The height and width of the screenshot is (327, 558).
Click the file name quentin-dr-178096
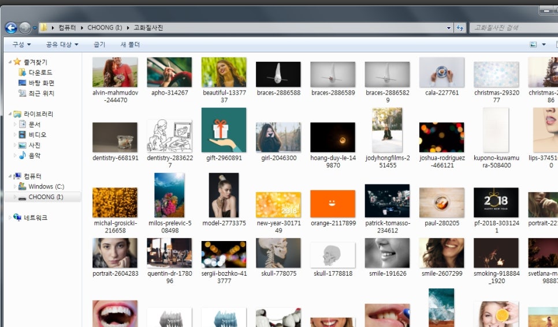click(x=170, y=277)
